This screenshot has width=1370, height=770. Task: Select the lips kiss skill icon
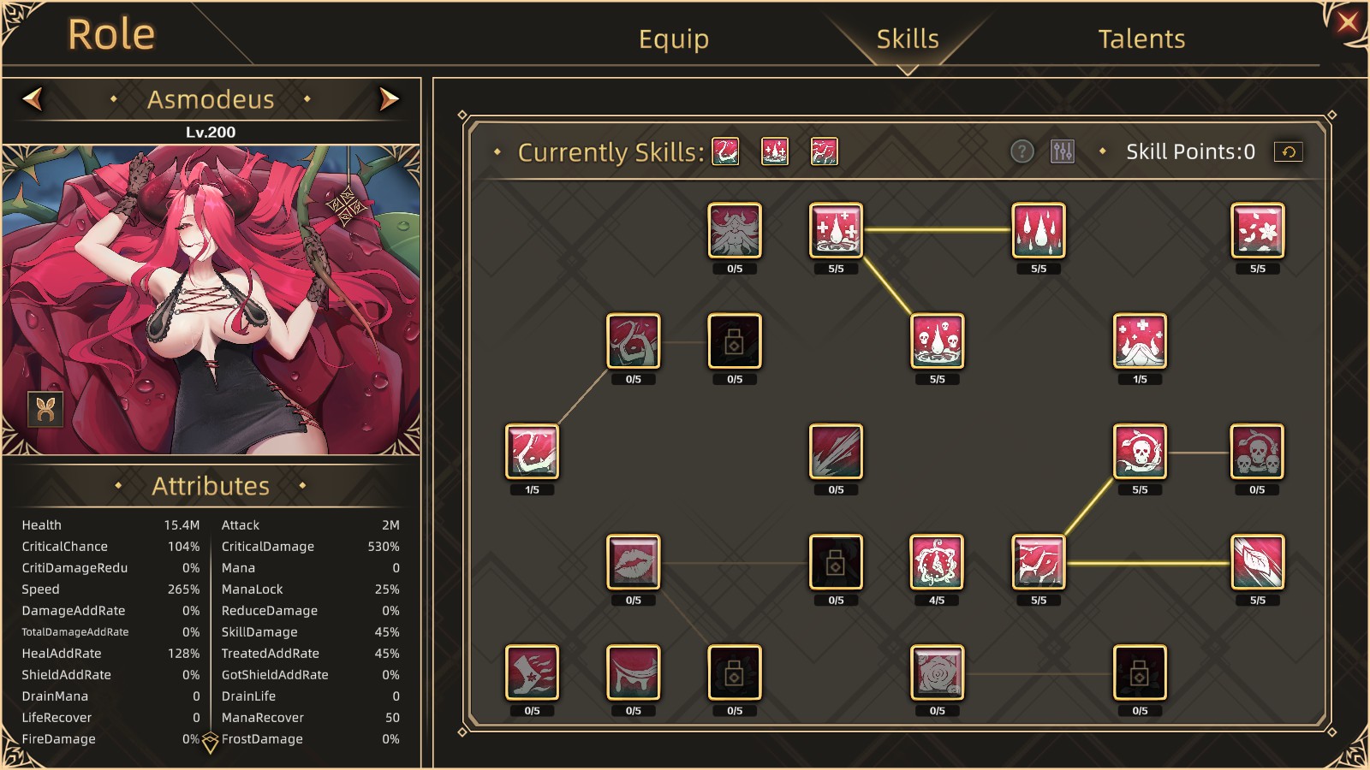(633, 561)
